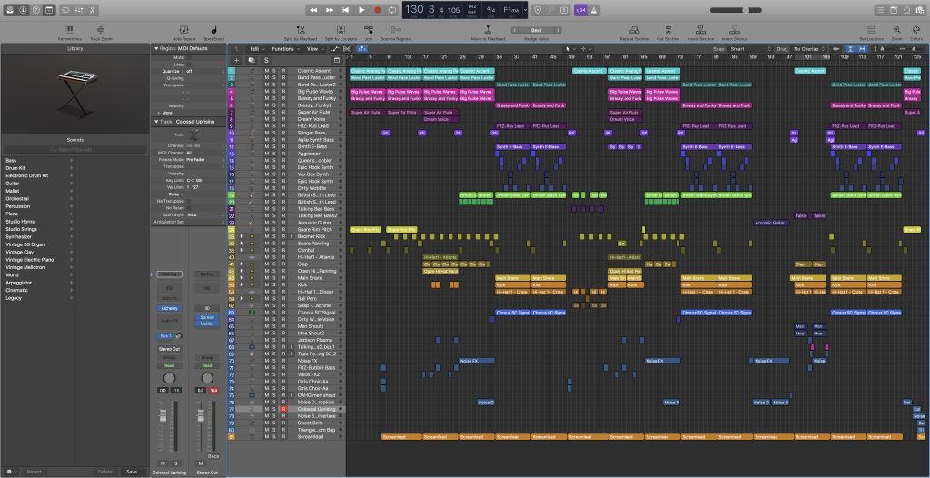
Task: Mute the Cosmic Ascent track
Action: [266, 71]
